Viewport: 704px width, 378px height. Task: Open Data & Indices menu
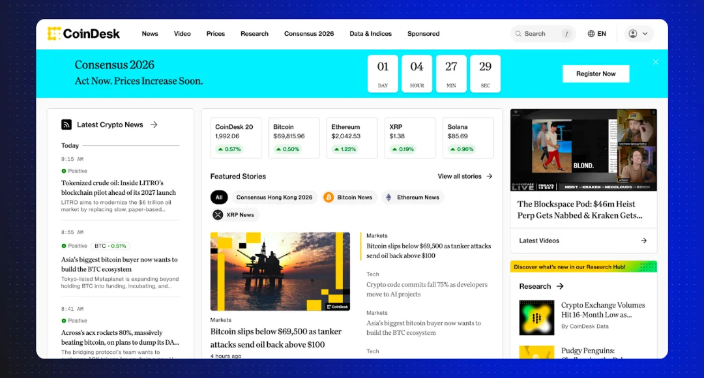370,34
